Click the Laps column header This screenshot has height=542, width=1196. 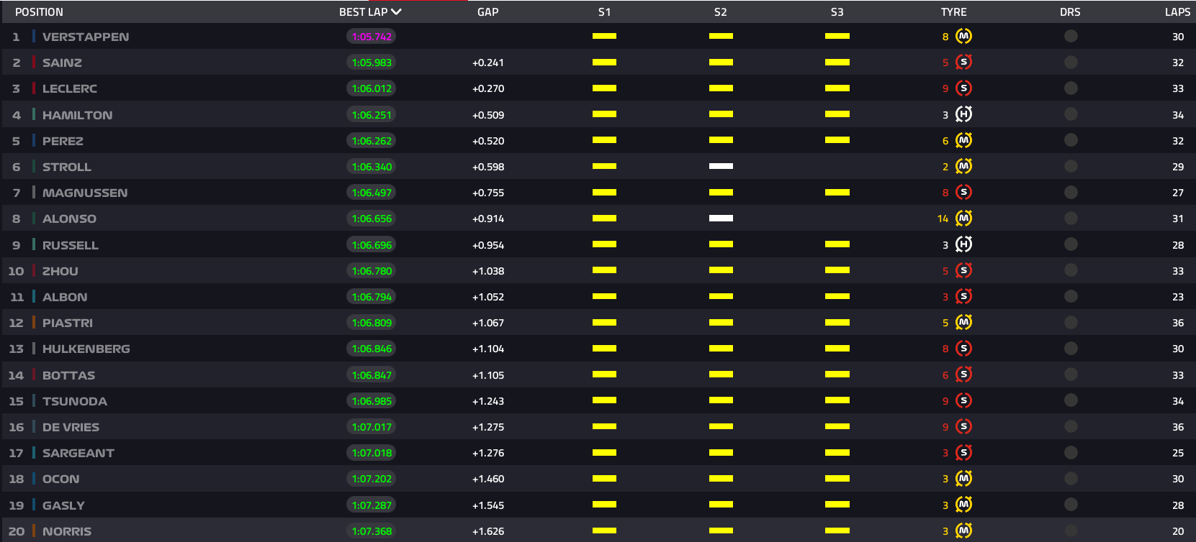pyautogui.click(x=1177, y=12)
